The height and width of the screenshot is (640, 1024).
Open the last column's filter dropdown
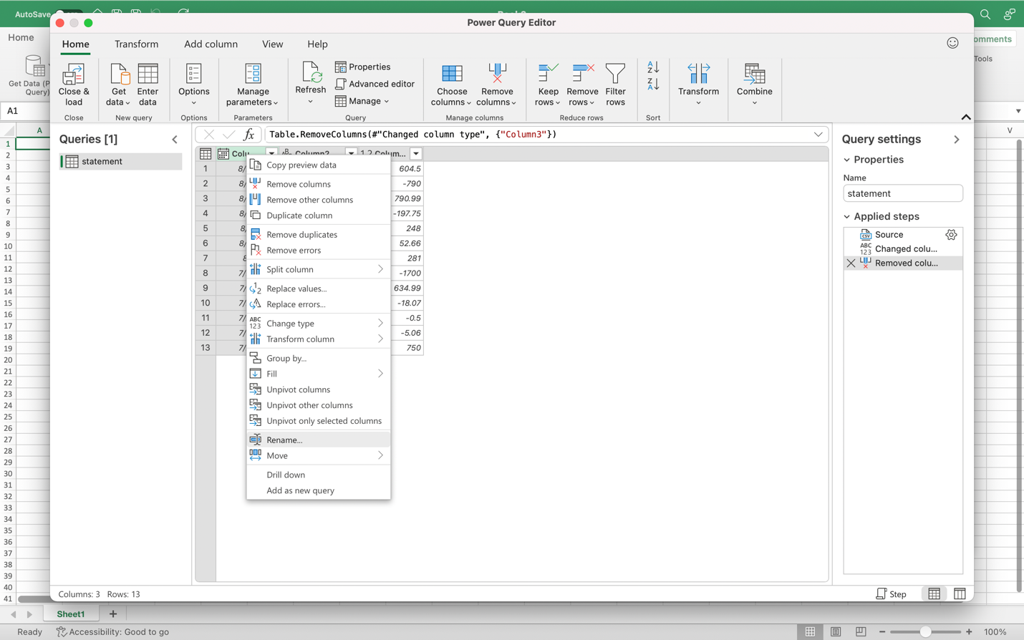(x=416, y=154)
